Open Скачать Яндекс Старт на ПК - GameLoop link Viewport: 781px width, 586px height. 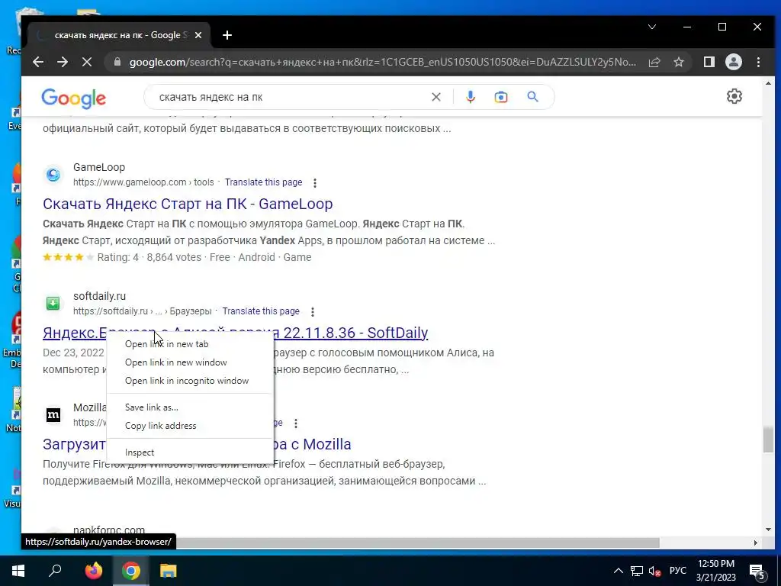(188, 203)
